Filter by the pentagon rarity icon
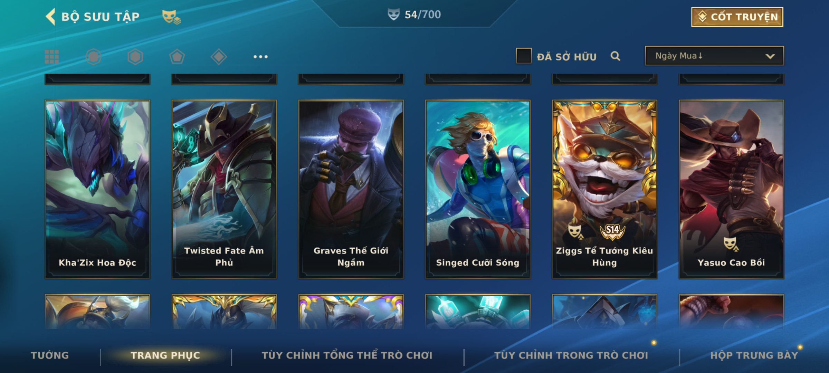This screenshot has width=829, height=373. (177, 57)
